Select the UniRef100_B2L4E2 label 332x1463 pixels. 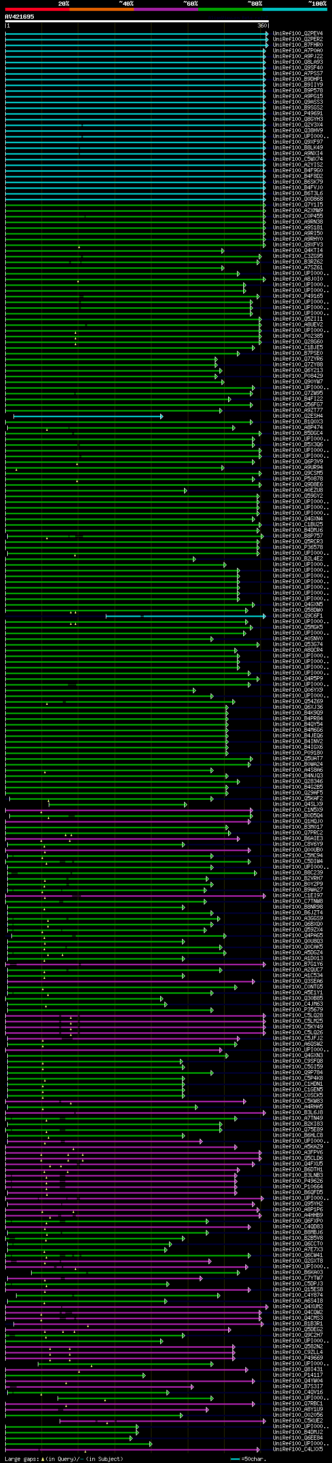click(x=298, y=559)
